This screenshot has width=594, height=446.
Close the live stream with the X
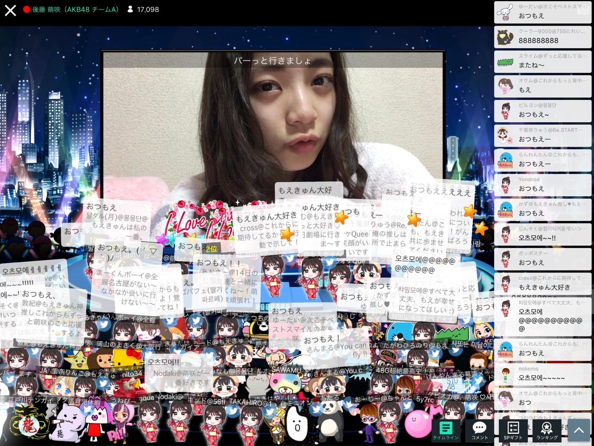coord(10,10)
